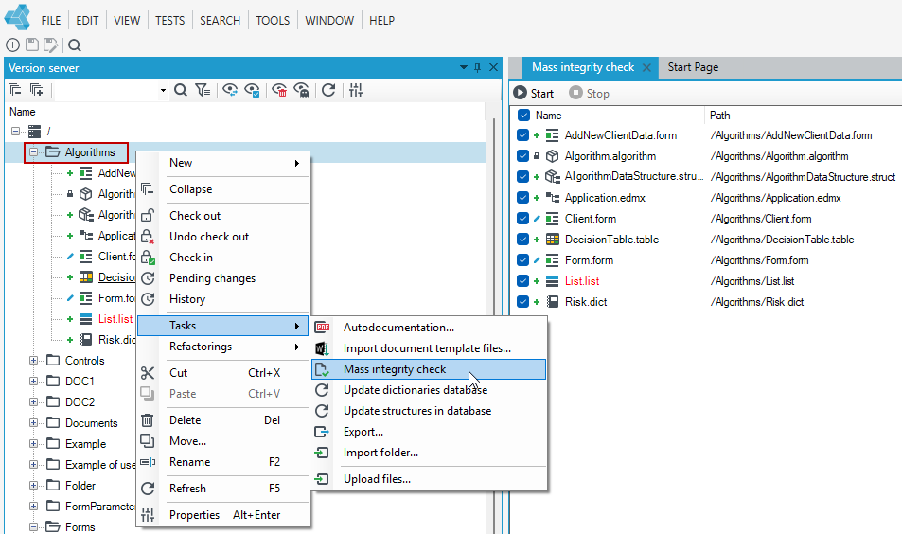Select the Folder tree item
Viewport: 902px width, 534px height.
80,486
